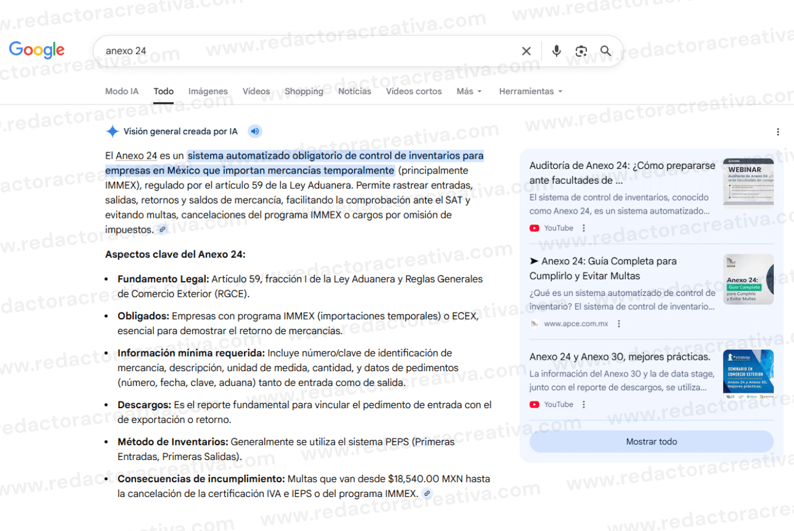Click the 'Descargos:' bullet label

coord(144,405)
